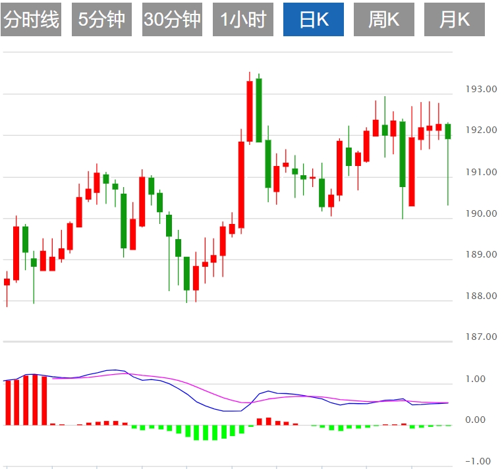Click the 189.00 price axis label
This screenshot has height=469, width=504.
tap(481, 254)
